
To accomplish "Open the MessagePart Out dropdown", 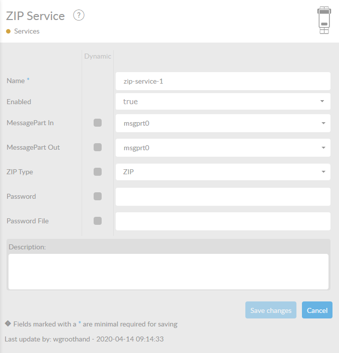I will coord(223,148).
